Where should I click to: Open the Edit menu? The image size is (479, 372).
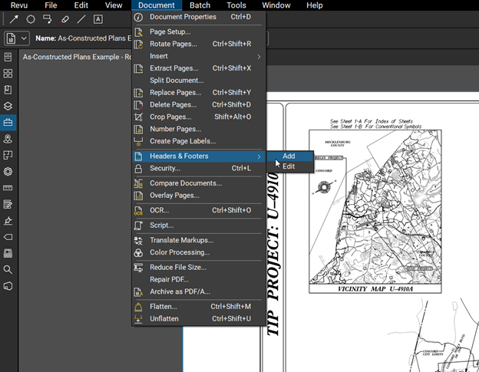81,5
